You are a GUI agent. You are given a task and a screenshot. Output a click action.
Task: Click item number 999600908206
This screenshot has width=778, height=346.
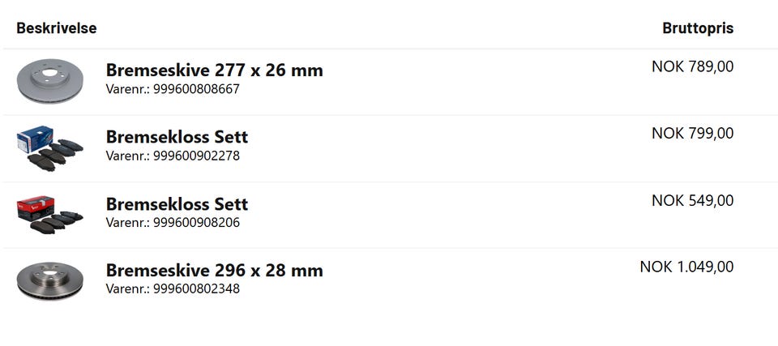(196, 222)
